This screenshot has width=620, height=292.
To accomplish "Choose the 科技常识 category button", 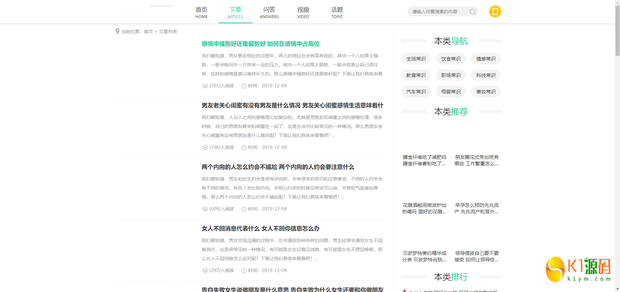I will 486,75.
